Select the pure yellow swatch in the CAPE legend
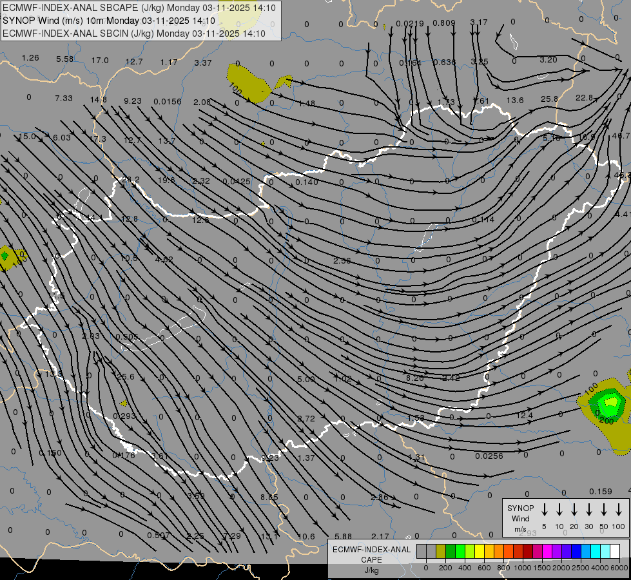631x580 pixels. [480, 552]
